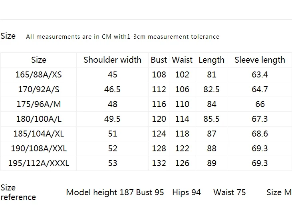Click the Size reference label
Image resolution: width=292 pixels, height=214 pixels.
click(18, 192)
